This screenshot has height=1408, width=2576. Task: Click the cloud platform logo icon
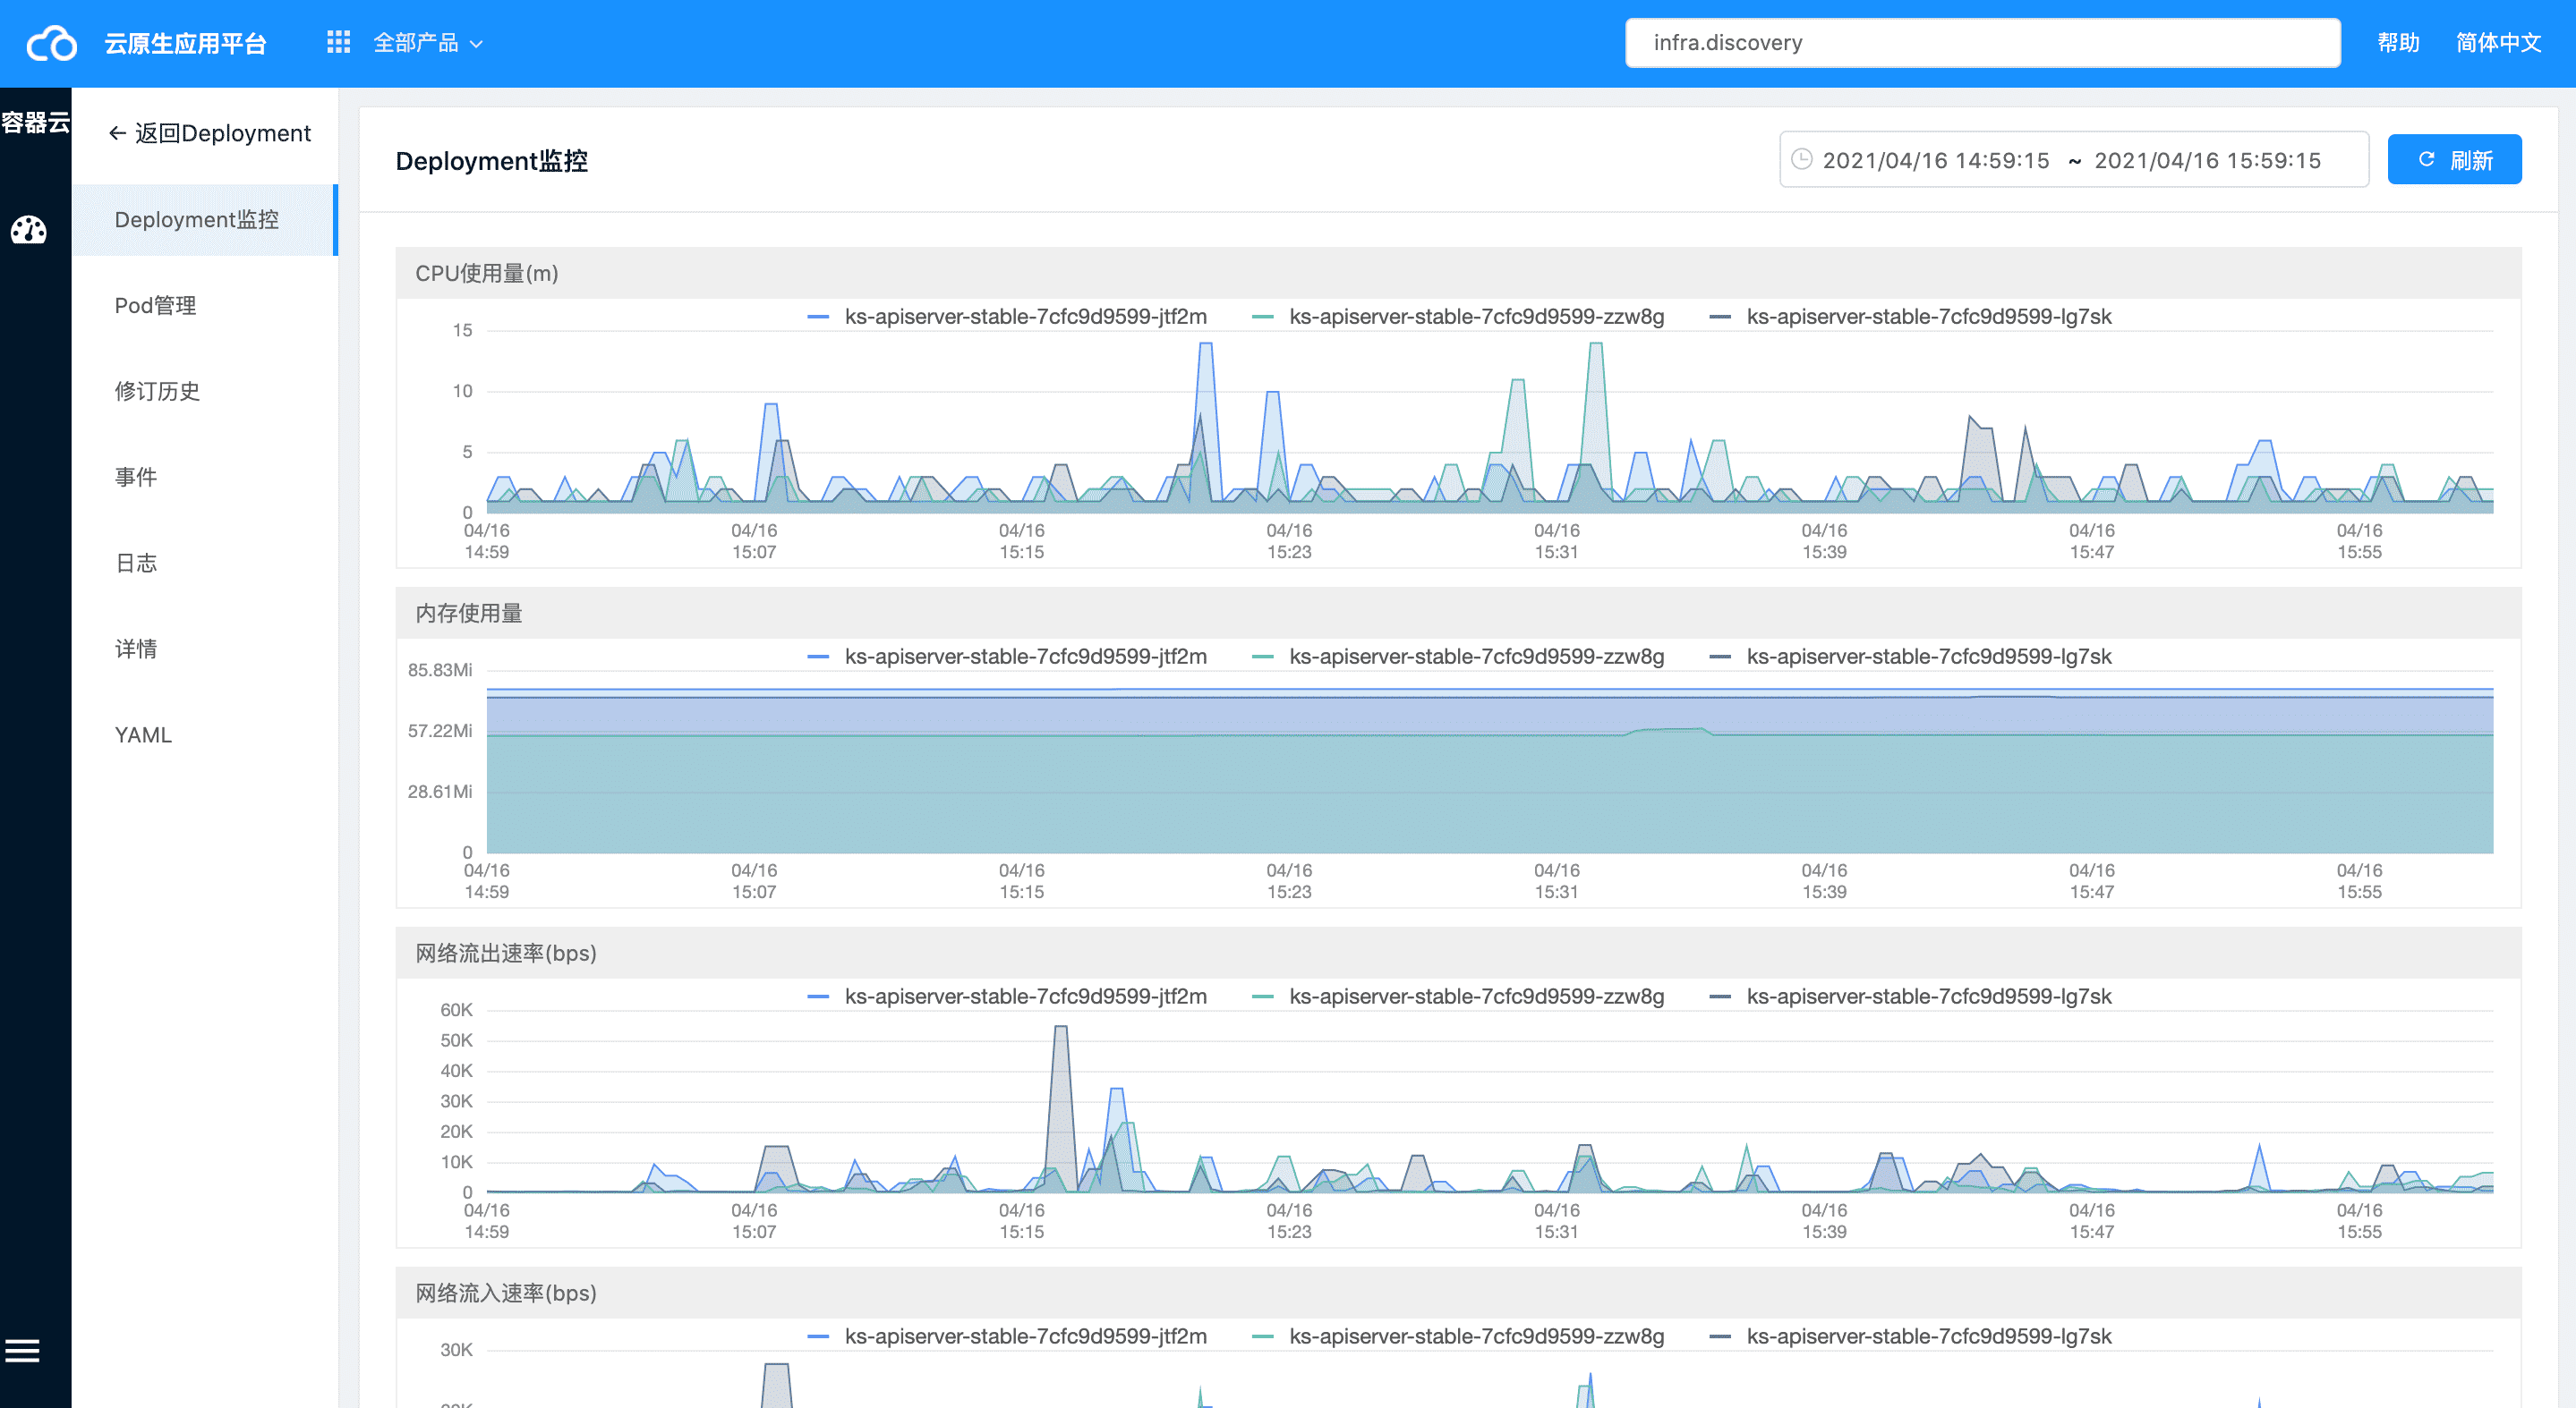click(51, 43)
